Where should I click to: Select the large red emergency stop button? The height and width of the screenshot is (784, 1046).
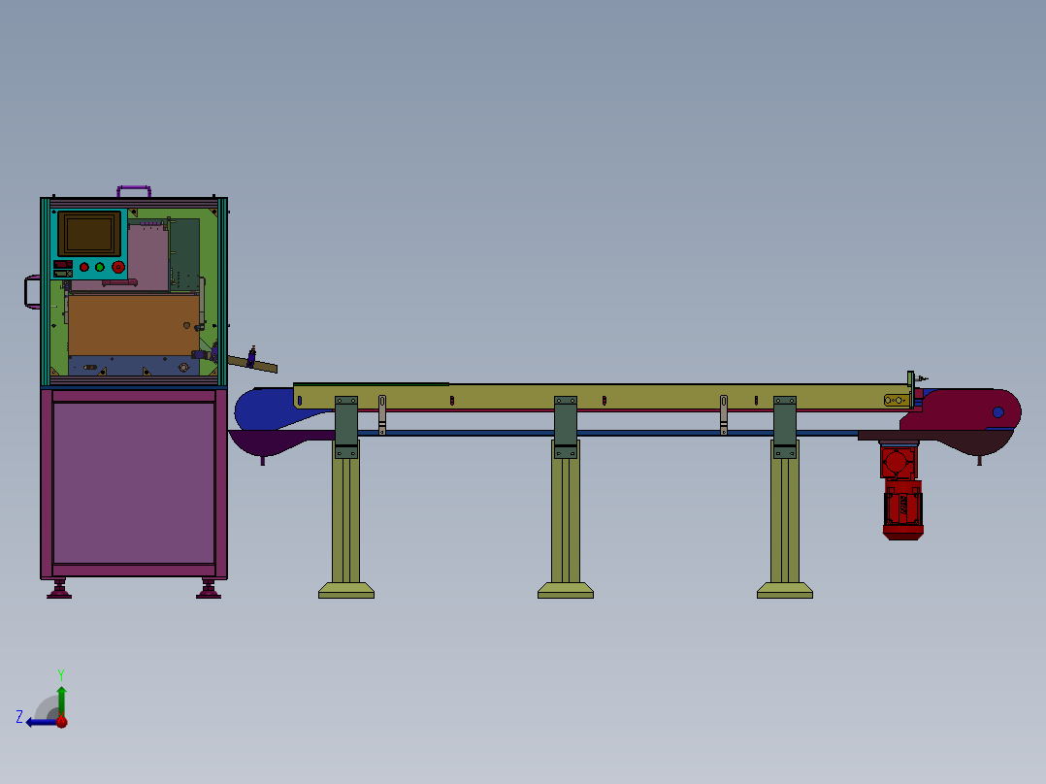coord(118,268)
